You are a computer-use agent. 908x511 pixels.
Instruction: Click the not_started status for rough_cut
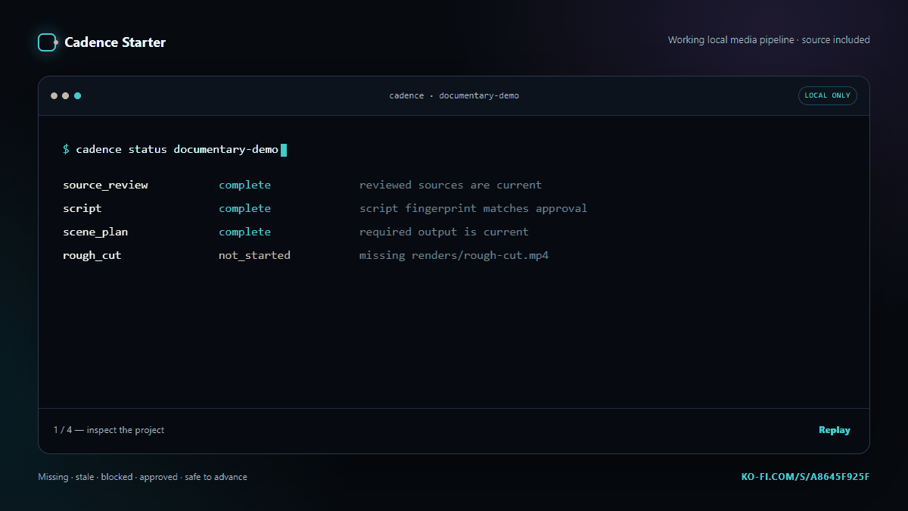(254, 255)
